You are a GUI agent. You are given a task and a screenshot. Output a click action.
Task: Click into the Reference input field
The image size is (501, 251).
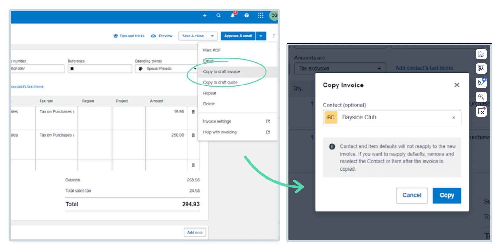[x=100, y=69]
